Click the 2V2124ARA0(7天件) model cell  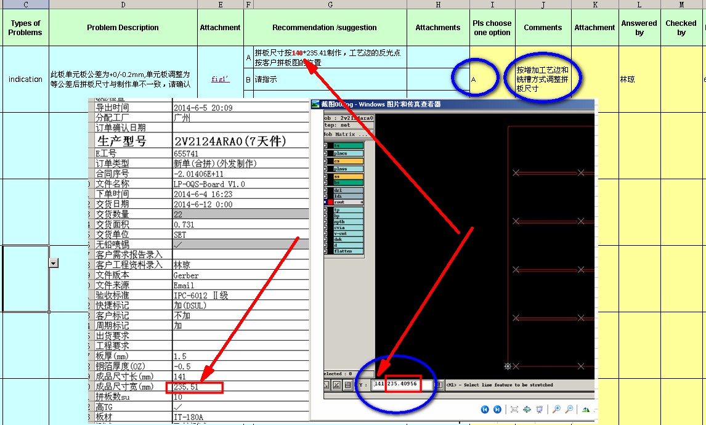[241, 141]
